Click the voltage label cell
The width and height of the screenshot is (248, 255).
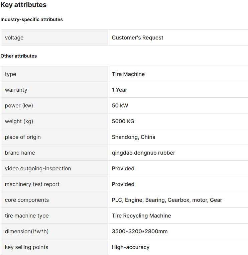(54, 37)
